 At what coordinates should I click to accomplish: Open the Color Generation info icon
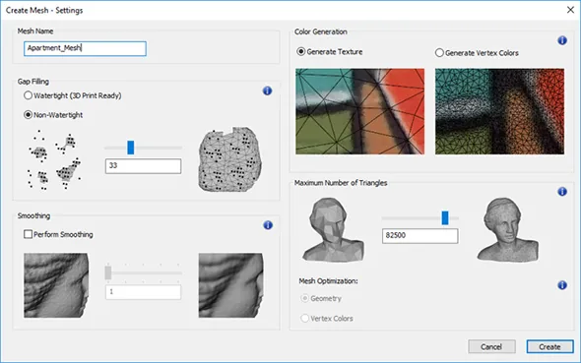click(562, 40)
